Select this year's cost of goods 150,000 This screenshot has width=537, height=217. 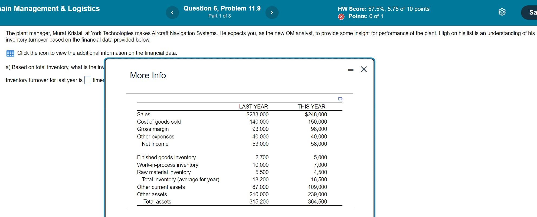(x=317, y=122)
